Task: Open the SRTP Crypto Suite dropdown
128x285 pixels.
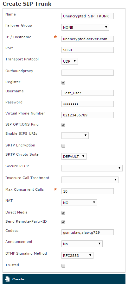Action: click(x=74, y=157)
